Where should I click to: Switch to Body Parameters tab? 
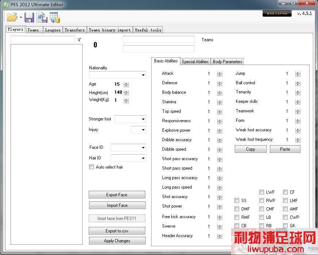[227, 62]
